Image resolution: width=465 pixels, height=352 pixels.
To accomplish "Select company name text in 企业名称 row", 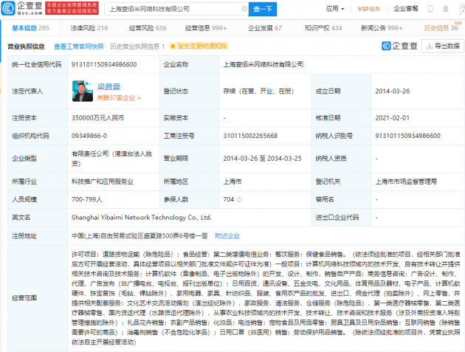I will [263, 64].
